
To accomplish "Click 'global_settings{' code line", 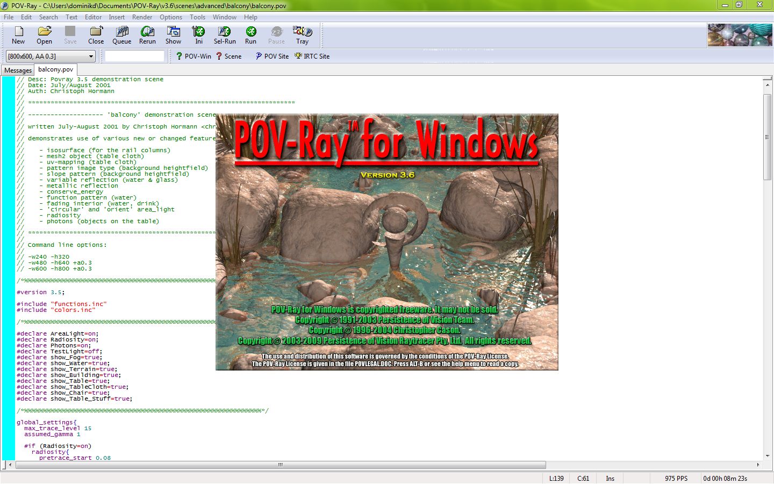I will pos(47,423).
